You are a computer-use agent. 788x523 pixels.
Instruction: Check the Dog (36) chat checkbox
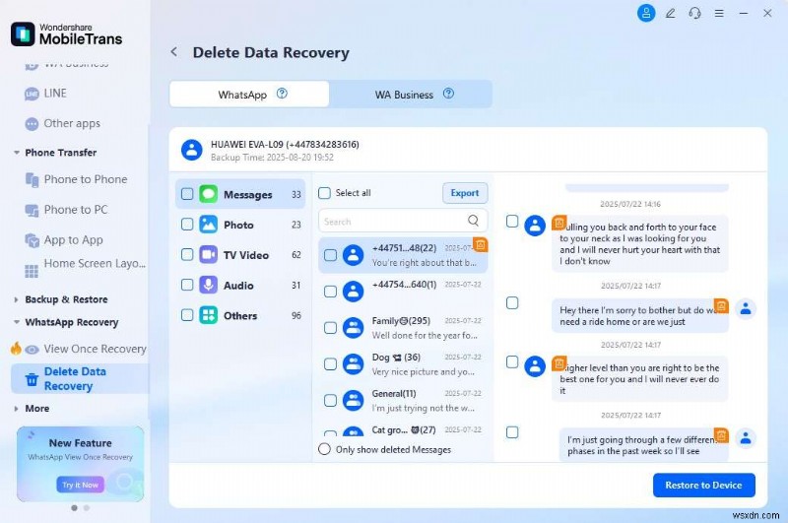330,363
